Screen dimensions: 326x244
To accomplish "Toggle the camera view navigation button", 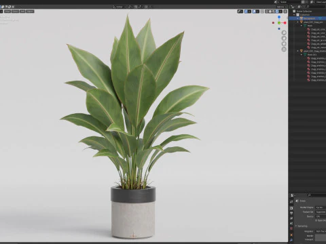I will (284, 43).
